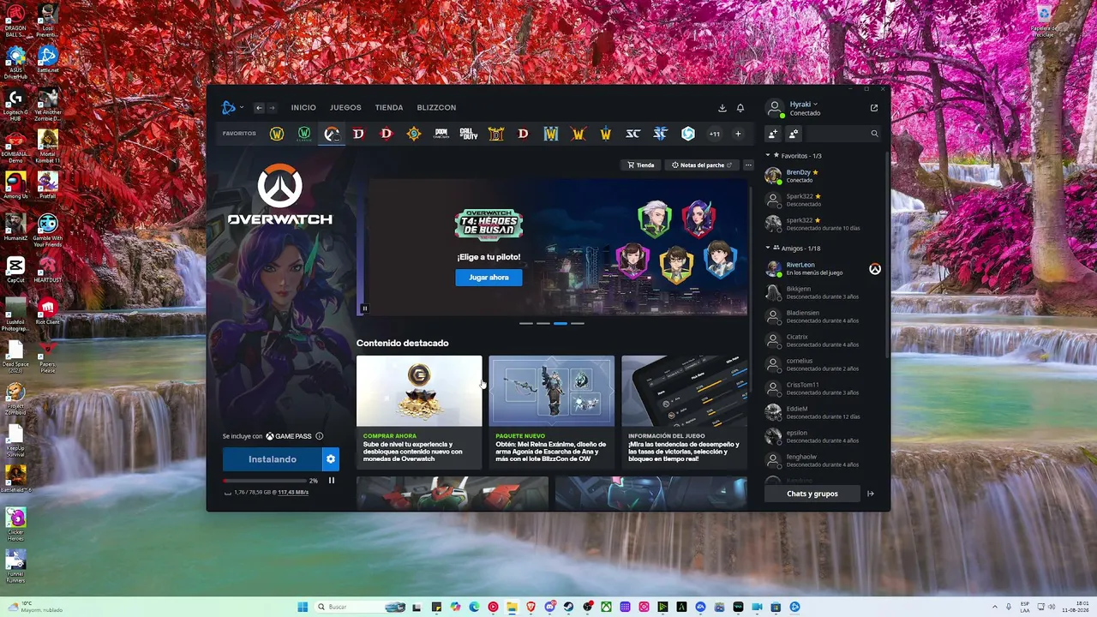The image size is (1097, 617).
Task: Pop out the friends panel window
Action: pos(874,108)
